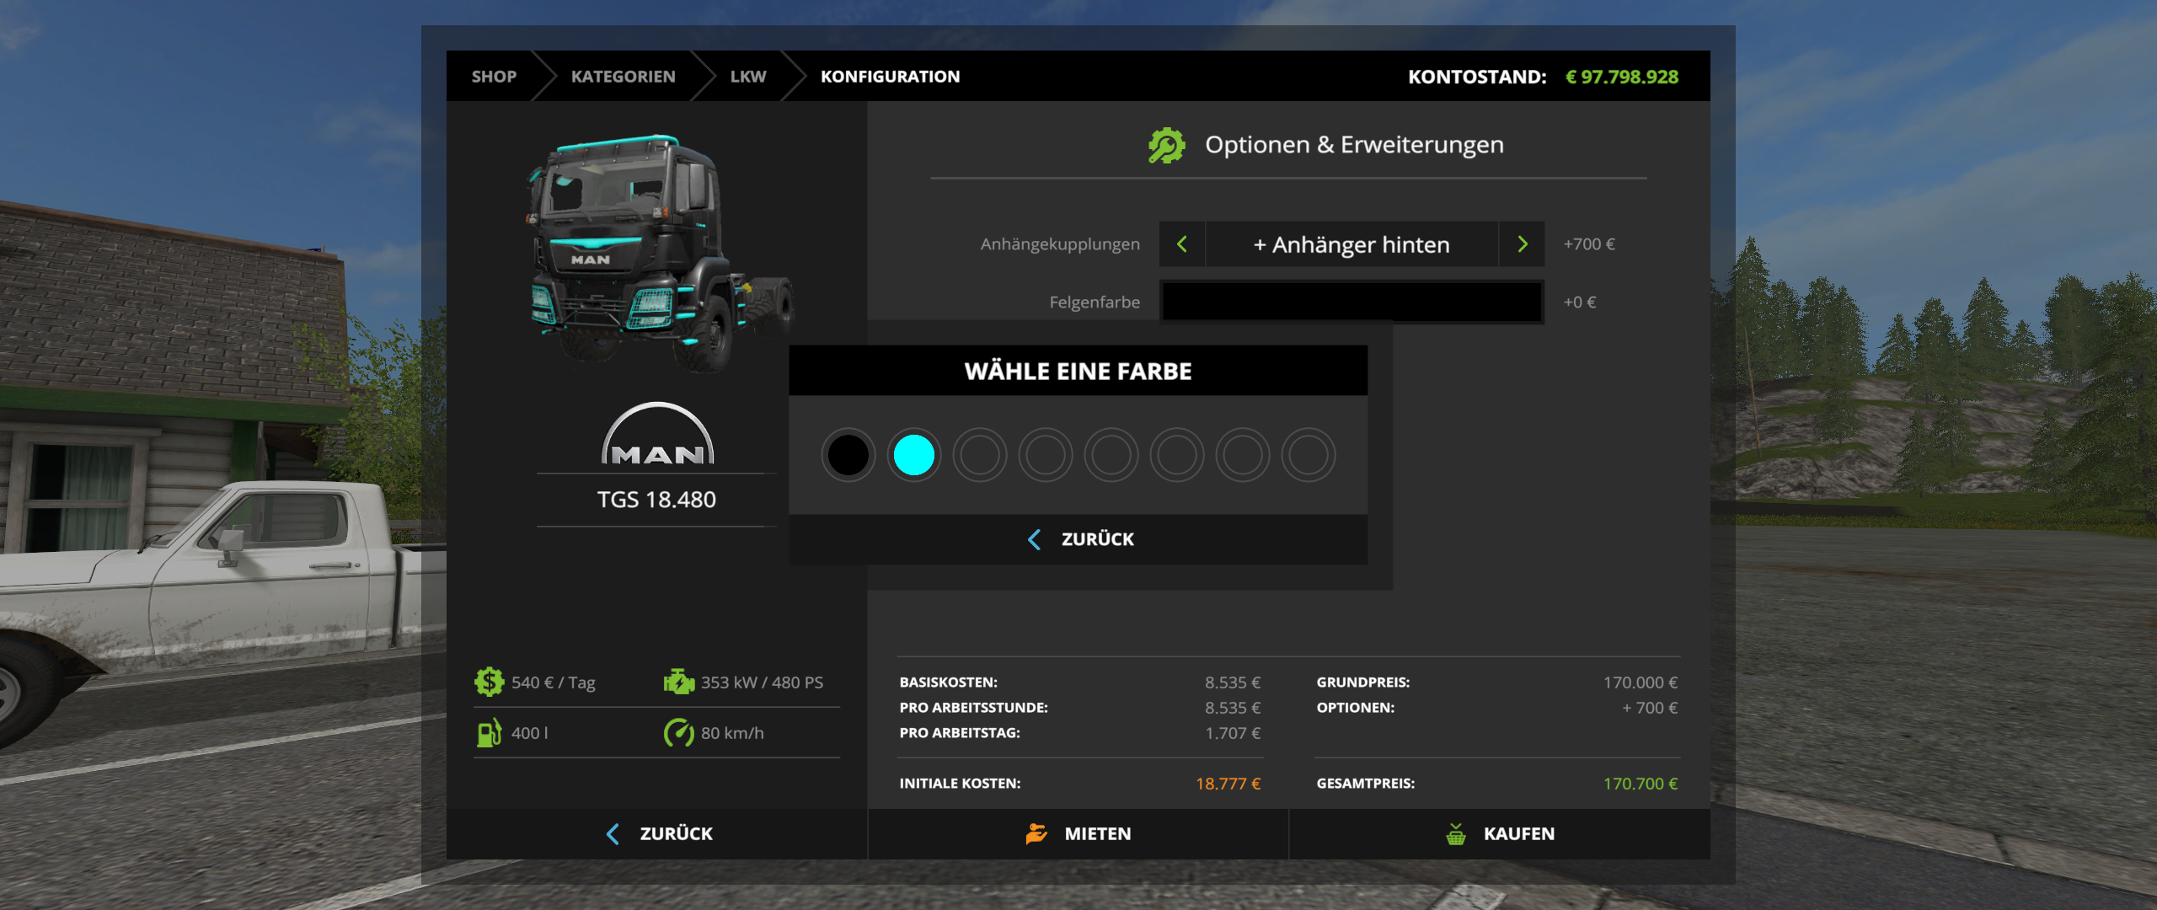Click the bottom Zurück button
Screen dimensions: 2157x910
(657, 834)
